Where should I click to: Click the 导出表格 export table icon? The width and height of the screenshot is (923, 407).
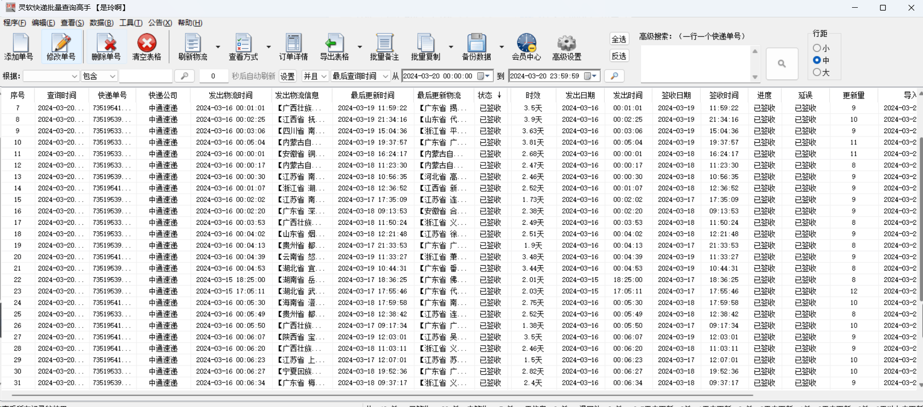click(x=334, y=47)
